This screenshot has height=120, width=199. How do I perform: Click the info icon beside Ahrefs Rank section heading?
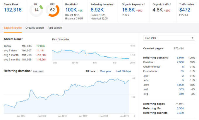tap(23, 38)
